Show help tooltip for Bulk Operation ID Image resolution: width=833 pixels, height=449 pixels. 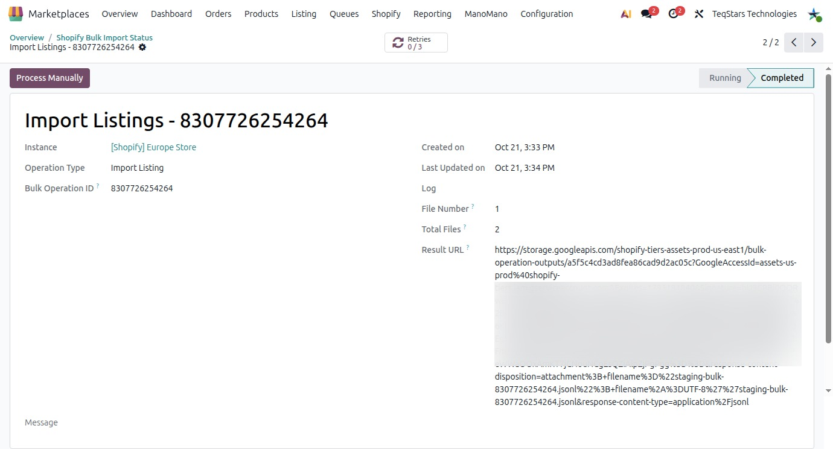click(98, 186)
